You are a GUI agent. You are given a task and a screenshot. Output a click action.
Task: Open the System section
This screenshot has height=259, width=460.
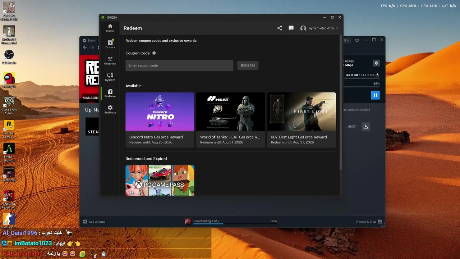(110, 77)
